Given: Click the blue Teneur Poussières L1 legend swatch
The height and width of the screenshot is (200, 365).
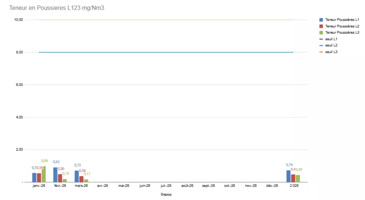Looking at the screenshot, I should [321, 20].
